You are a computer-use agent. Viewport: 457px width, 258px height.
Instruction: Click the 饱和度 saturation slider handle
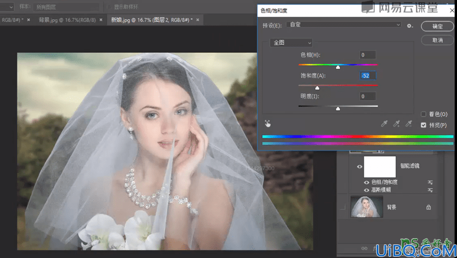[x=317, y=88]
